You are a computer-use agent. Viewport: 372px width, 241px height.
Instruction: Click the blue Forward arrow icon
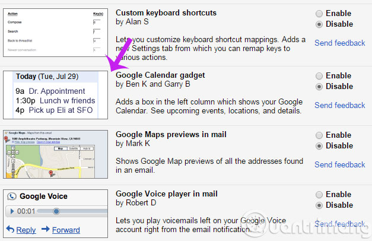pos(45,230)
